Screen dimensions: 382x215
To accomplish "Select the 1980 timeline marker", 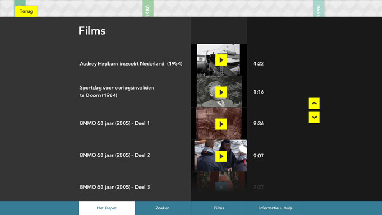I will click(x=148, y=8).
